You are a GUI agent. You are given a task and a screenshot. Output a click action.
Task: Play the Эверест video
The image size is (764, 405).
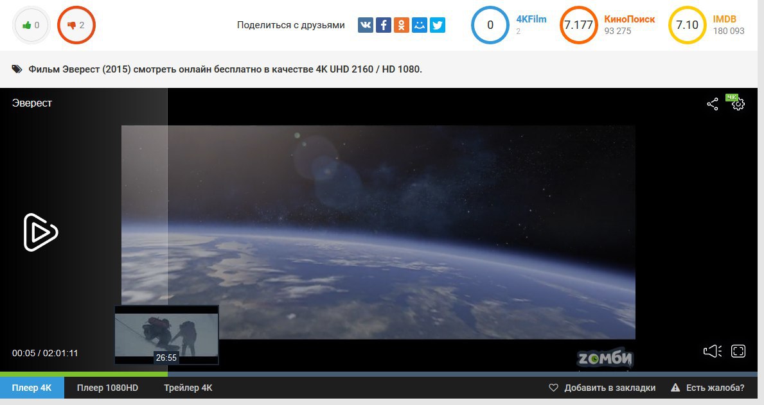pyautogui.click(x=40, y=232)
